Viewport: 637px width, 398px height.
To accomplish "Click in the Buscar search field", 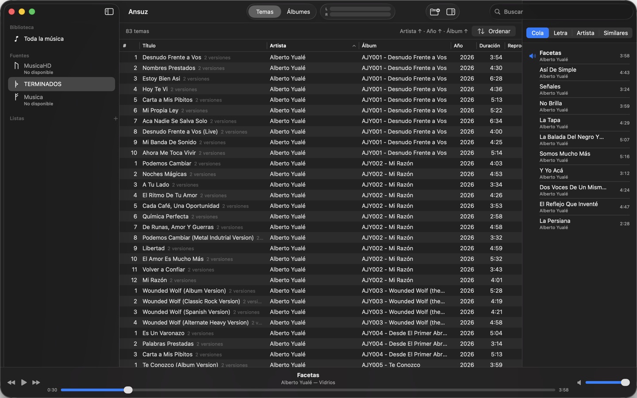I will [562, 12].
